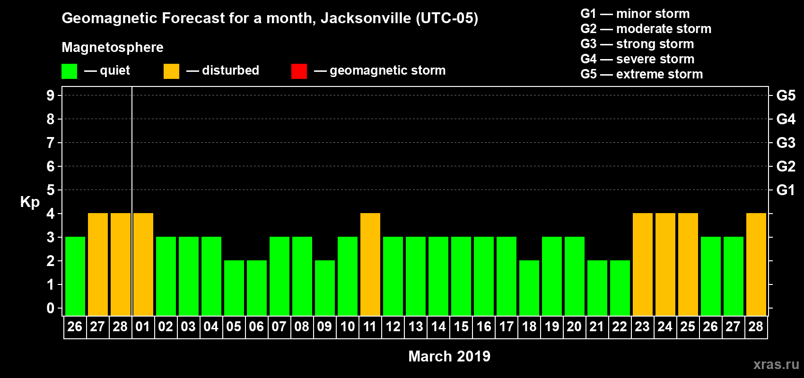Click date cell 06 on the axis
This screenshot has width=804, height=378.
(256, 327)
